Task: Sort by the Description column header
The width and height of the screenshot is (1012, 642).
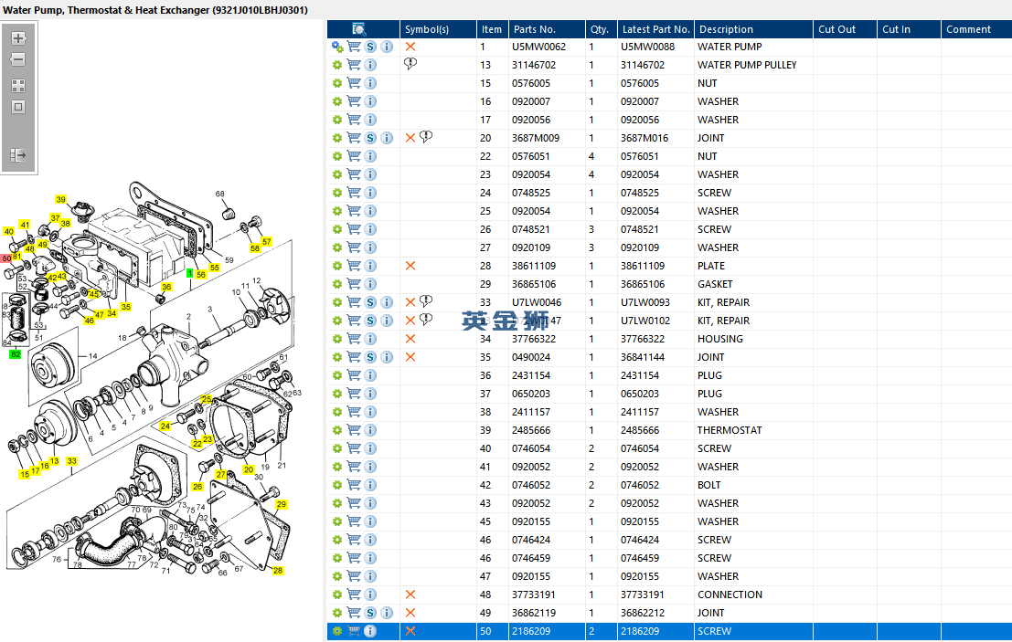Action: (726, 29)
